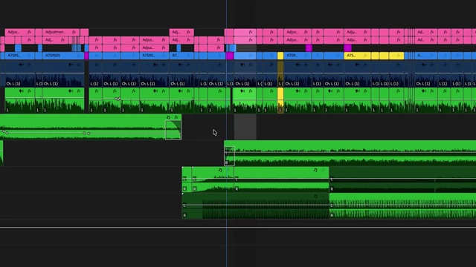
Task: Click the middle keyframe pair on first music clip
Action: click(x=86, y=133)
